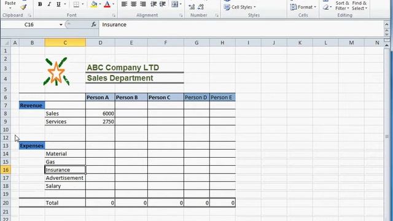
Task: Open the Alignment dialog launcher
Action: tap(181, 15)
